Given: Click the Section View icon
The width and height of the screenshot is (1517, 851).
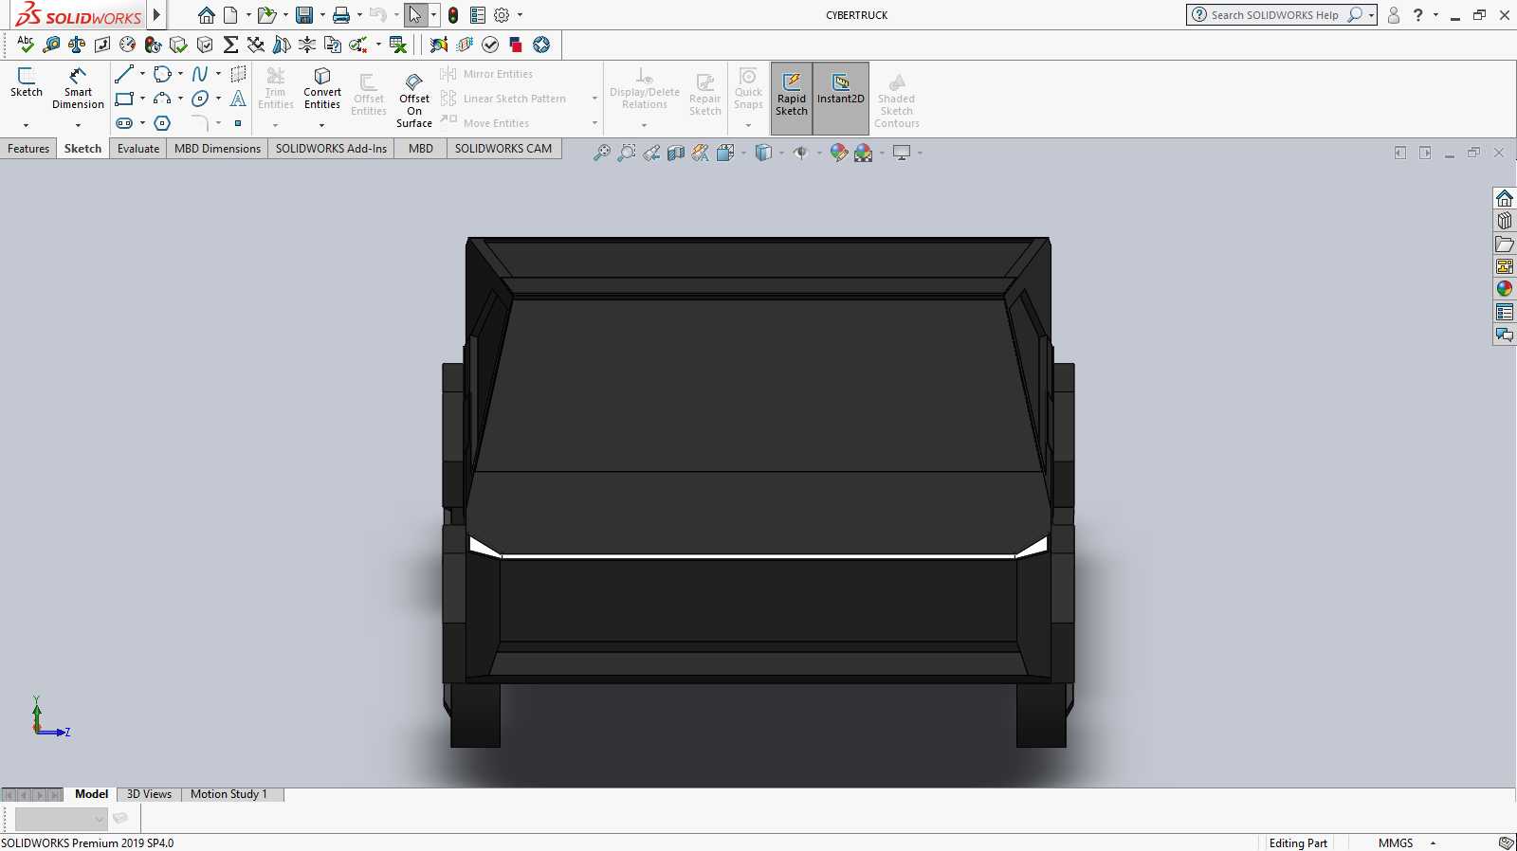Looking at the screenshot, I should coord(676,153).
